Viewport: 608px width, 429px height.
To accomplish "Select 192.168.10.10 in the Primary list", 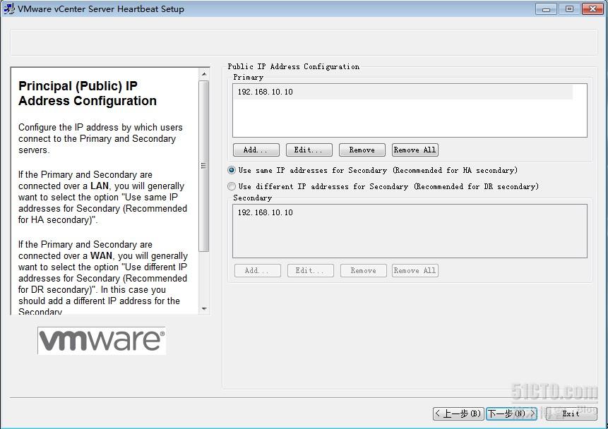I will (403, 92).
